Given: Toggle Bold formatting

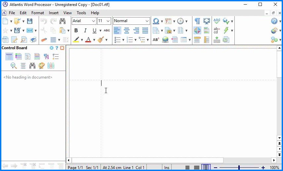Looking at the screenshot, I should pyautogui.click(x=76, y=30).
